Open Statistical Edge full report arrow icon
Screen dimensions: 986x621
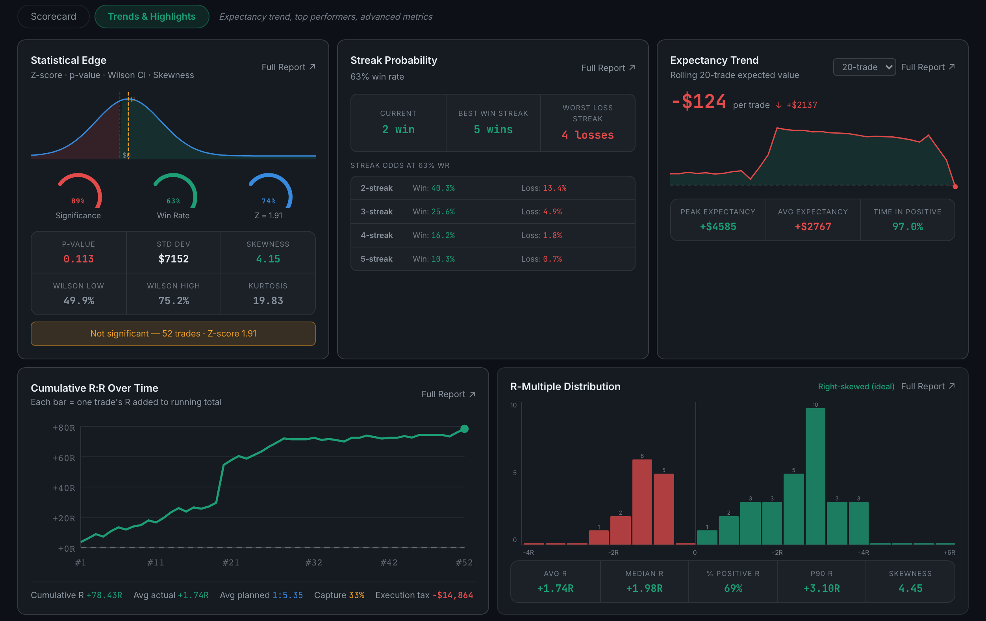pos(312,67)
